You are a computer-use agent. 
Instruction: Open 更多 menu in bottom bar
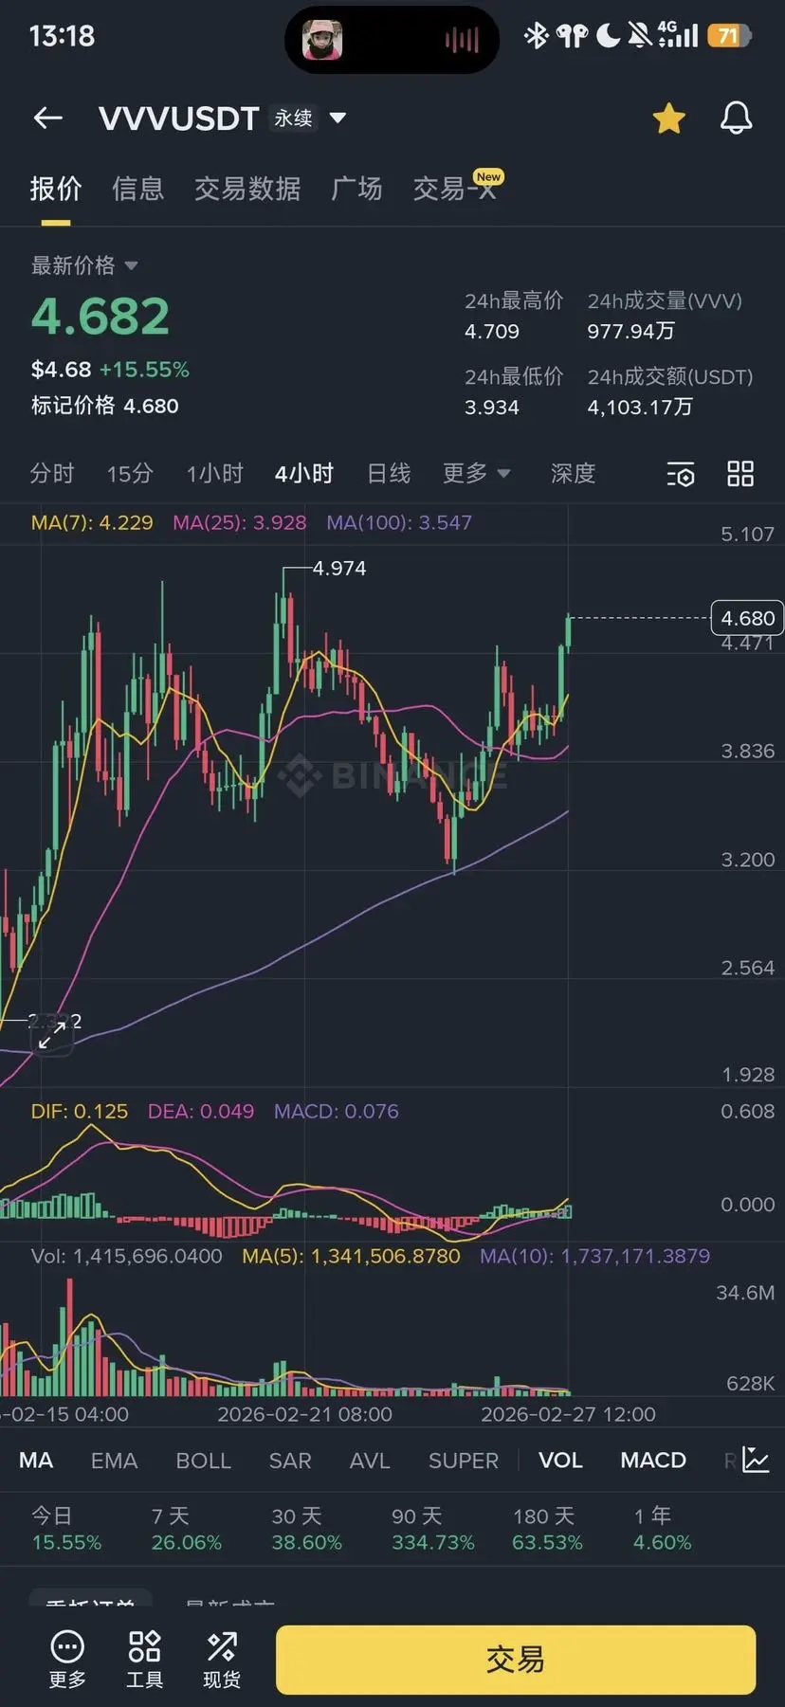(67, 1660)
